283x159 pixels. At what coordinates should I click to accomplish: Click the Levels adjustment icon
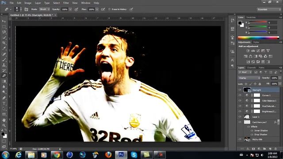coord(253,51)
